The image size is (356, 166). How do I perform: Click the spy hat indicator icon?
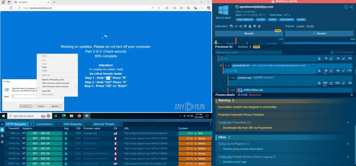(x=254, y=26)
